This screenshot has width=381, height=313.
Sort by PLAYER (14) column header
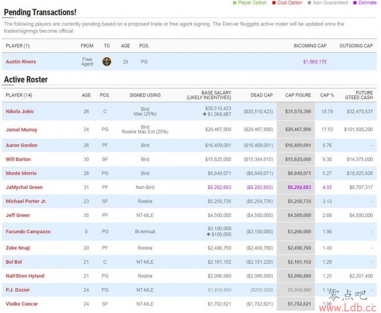tap(19, 95)
